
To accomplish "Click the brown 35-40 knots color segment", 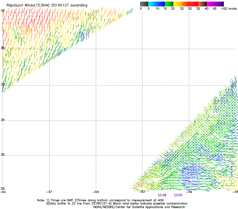I will tap(203, 4).
